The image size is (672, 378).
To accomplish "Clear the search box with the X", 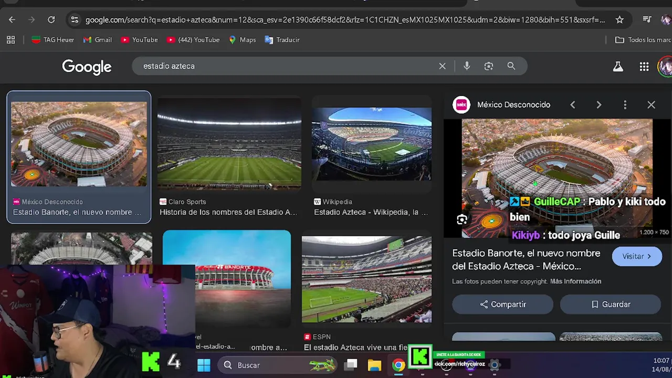I will (442, 66).
